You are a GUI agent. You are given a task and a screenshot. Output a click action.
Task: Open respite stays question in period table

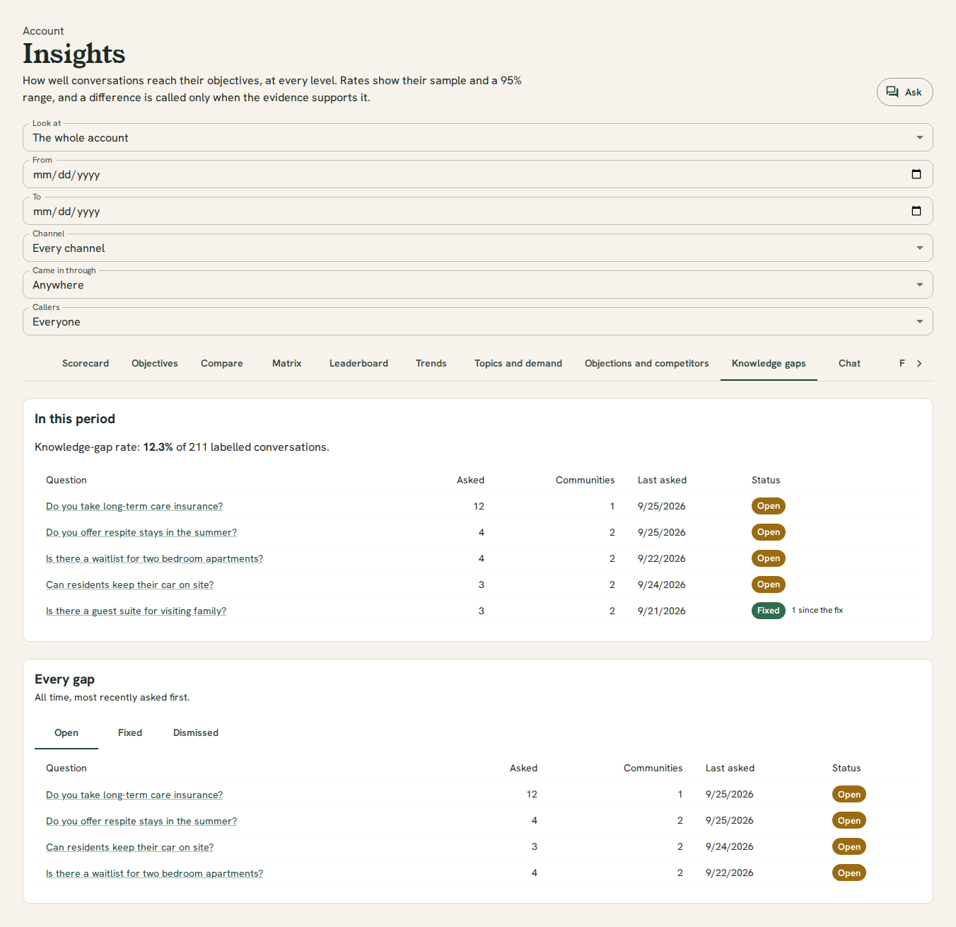tap(141, 532)
